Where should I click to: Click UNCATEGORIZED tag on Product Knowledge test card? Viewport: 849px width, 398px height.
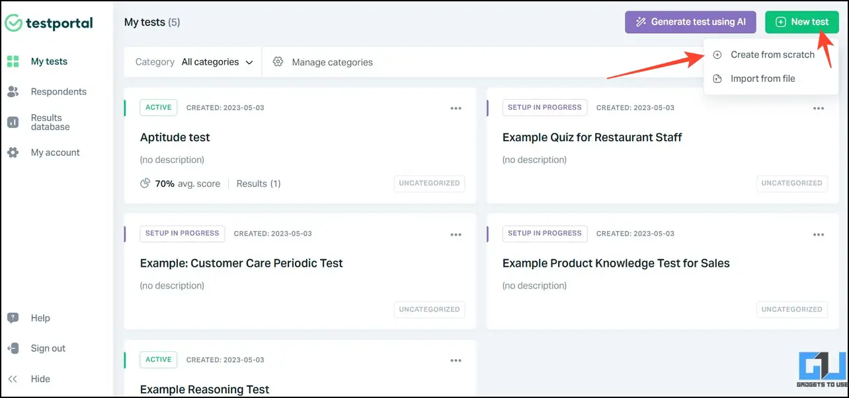click(x=792, y=310)
